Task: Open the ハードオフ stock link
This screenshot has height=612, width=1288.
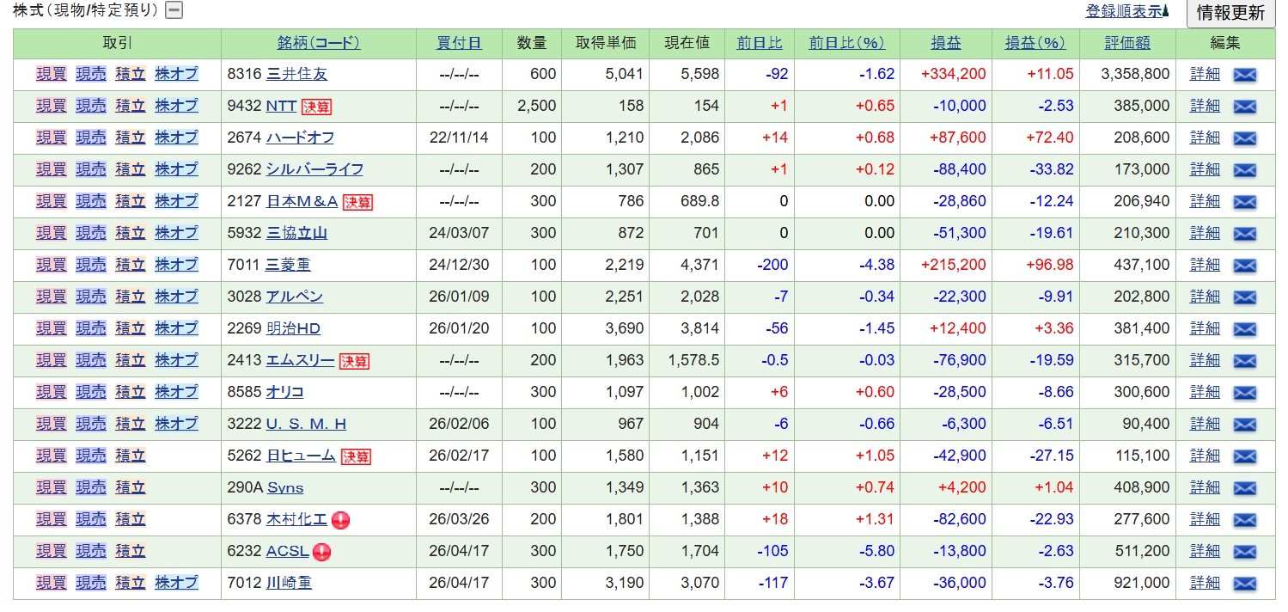Action: [299, 138]
